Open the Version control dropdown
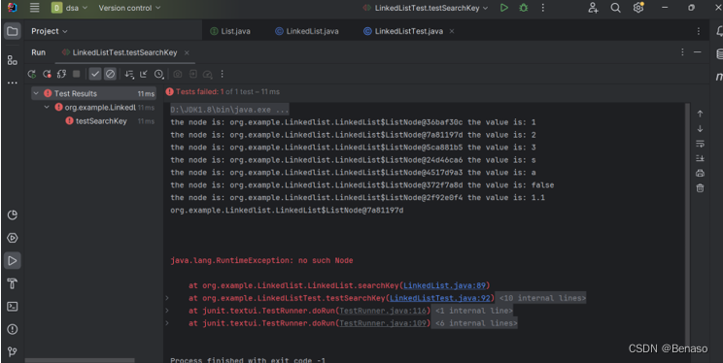The height and width of the screenshot is (363, 723). pos(129,8)
